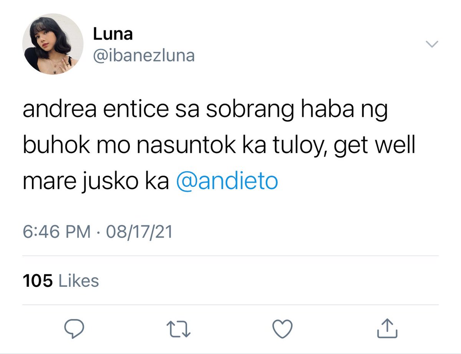The image size is (461, 354).
Task: Like the tweet with the heart icon
Action: click(282, 328)
